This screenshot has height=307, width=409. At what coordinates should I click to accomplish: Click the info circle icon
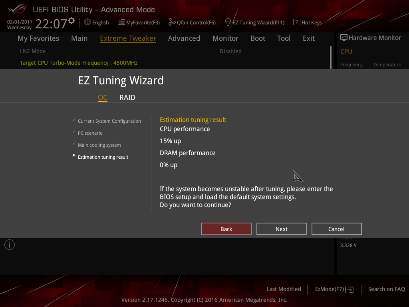pos(10,245)
